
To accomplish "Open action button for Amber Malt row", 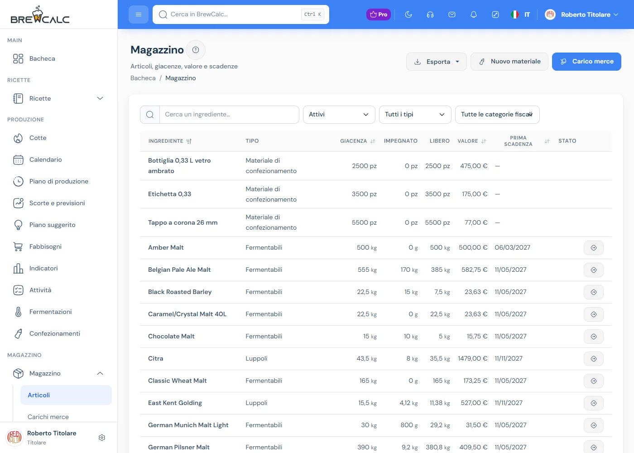I will pyautogui.click(x=594, y=248).
